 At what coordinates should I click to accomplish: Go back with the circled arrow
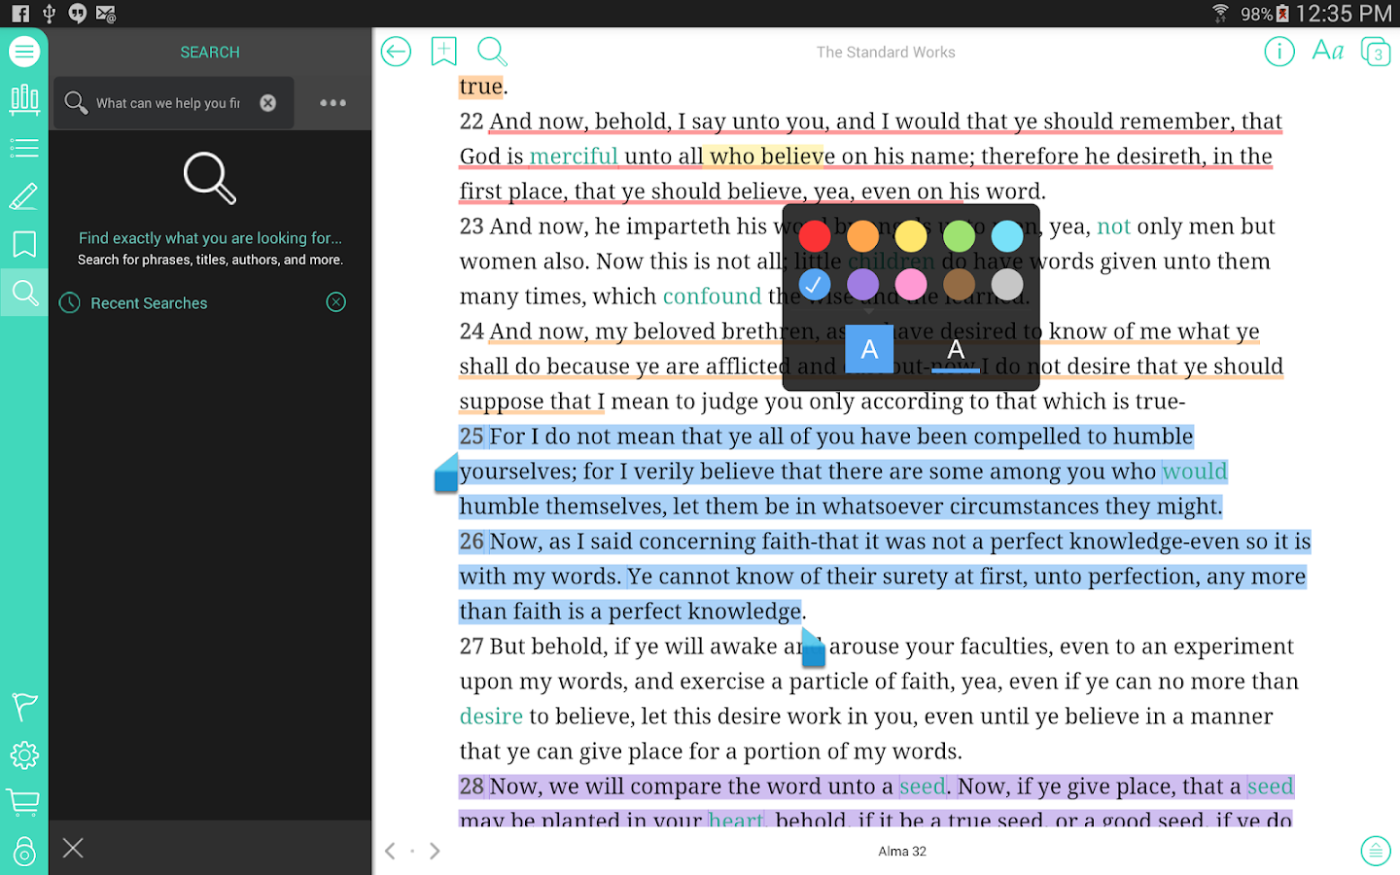[x=396, y=52]
